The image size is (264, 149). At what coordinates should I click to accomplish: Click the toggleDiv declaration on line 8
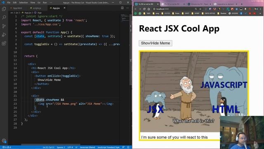point(42,44)
